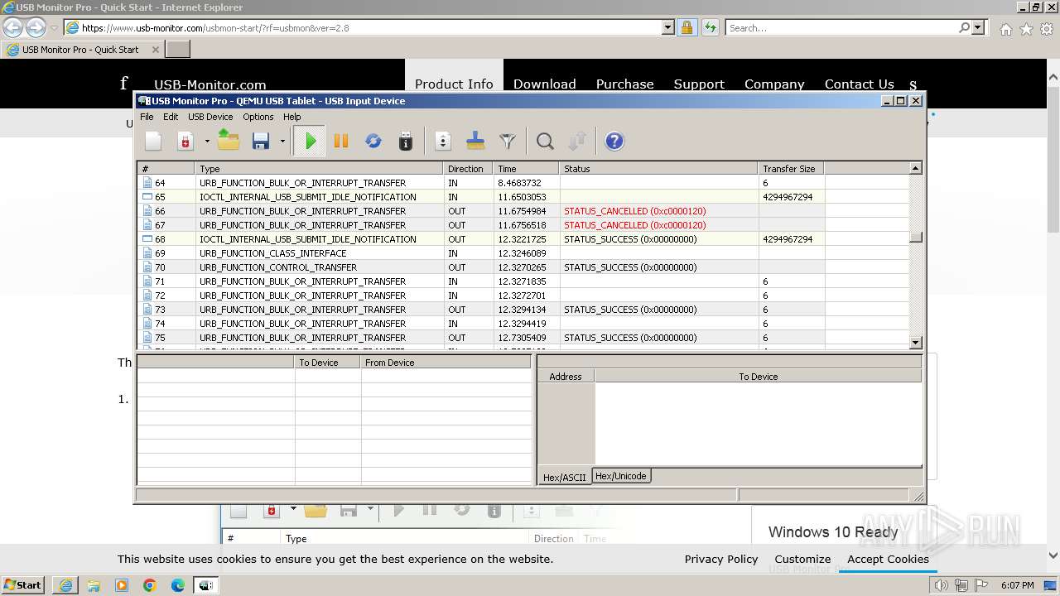Click the packet list scroll down arrow
The image size is (1060, 596).
pos(915,343)
